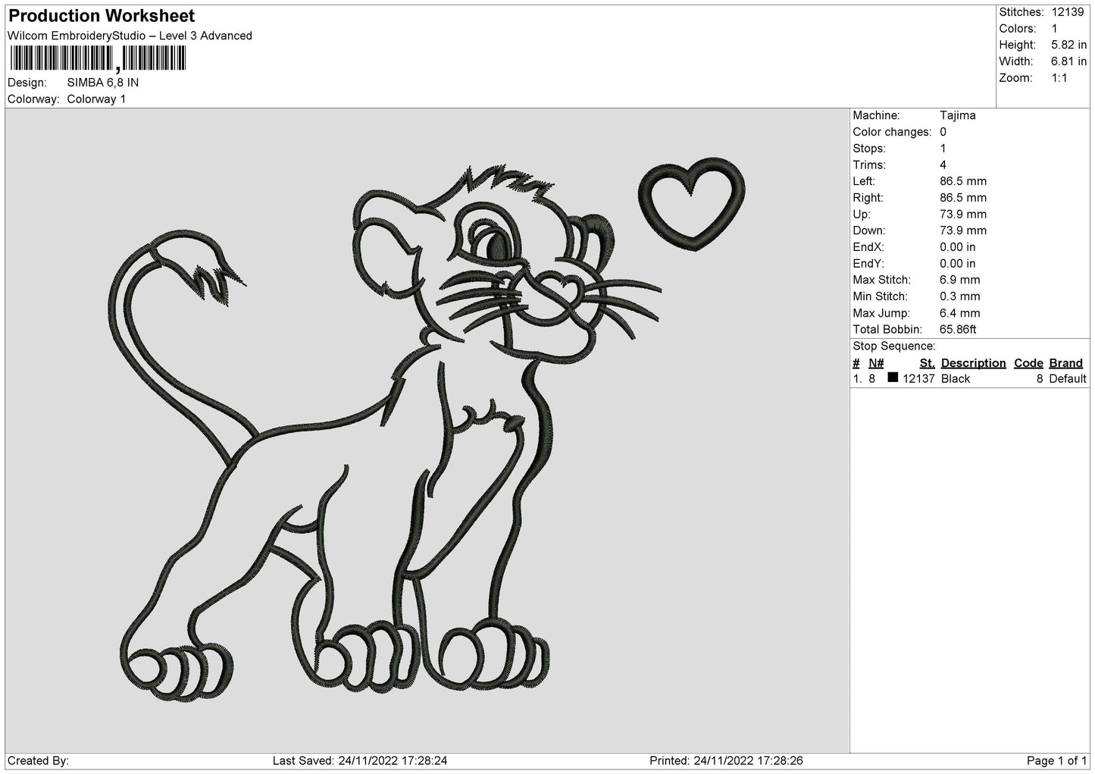1095x774 pixels.
Task: Click the Machine value Tajima
Action: [958, 115]
